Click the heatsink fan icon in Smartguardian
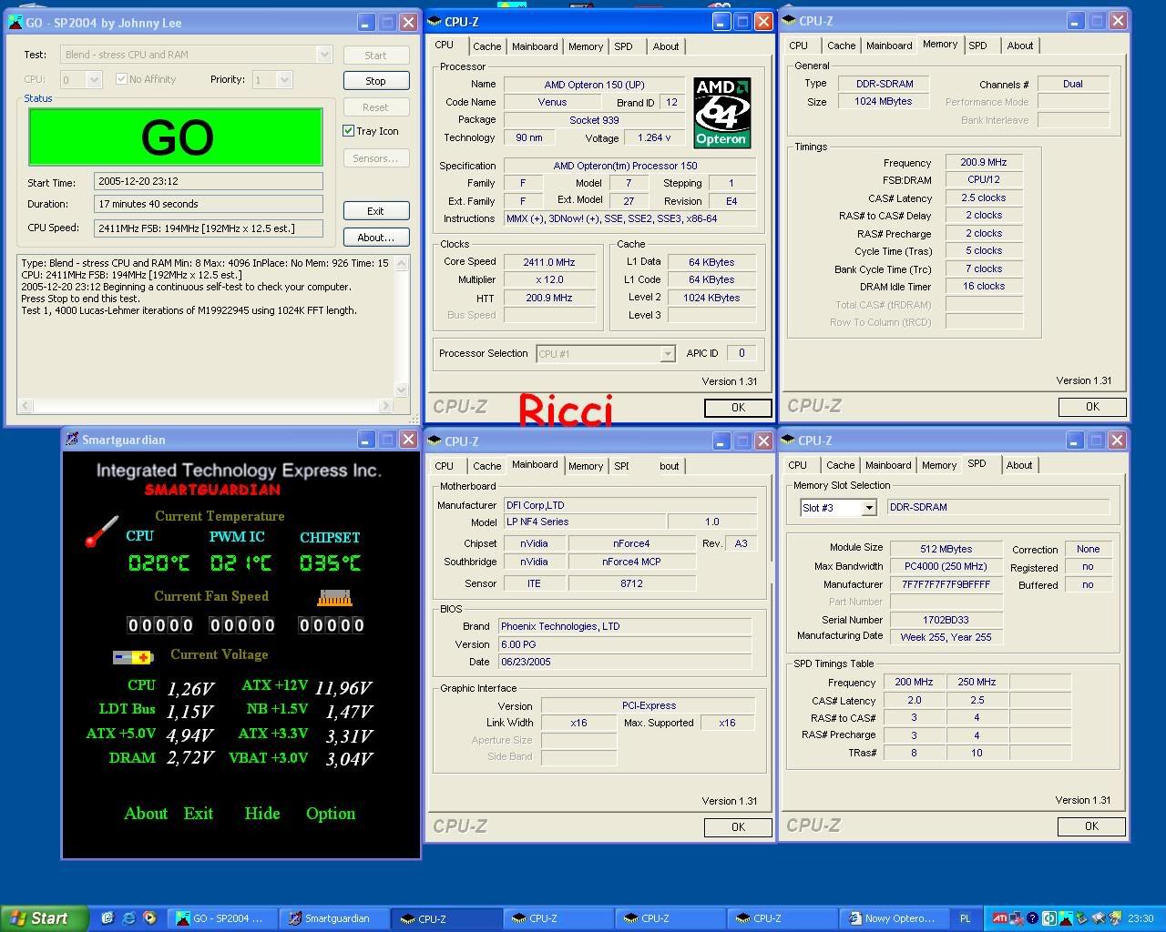1166x932 pixels. pos(334,598)
